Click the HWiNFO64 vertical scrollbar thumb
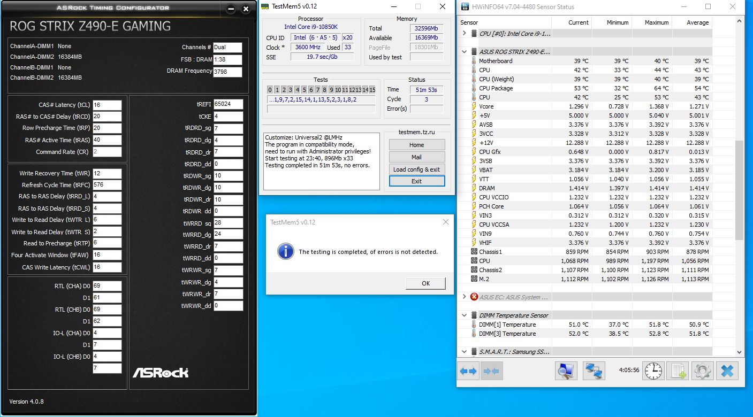Image resolution: width=753 pixels, height=417 pixels. click(x=740, y=190)
